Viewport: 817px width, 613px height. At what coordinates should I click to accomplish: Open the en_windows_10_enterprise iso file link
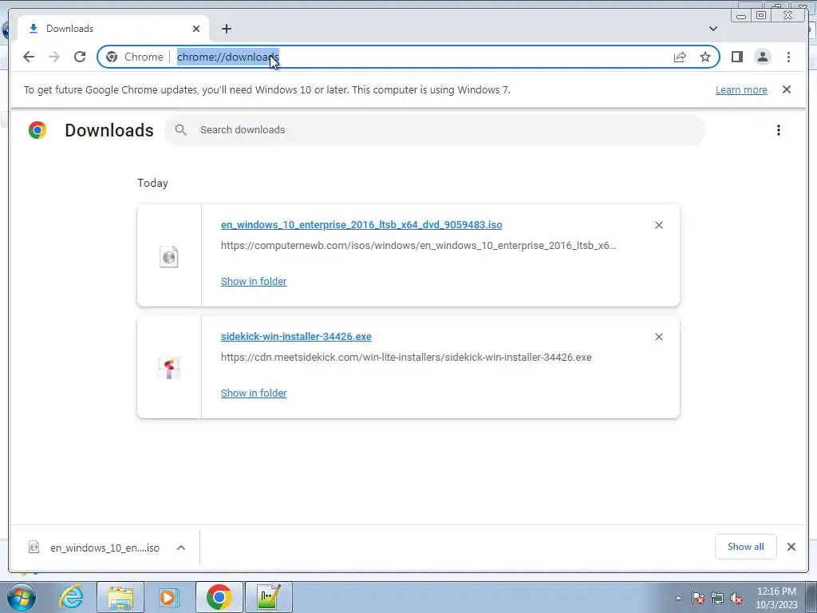(x=361, y=224)
